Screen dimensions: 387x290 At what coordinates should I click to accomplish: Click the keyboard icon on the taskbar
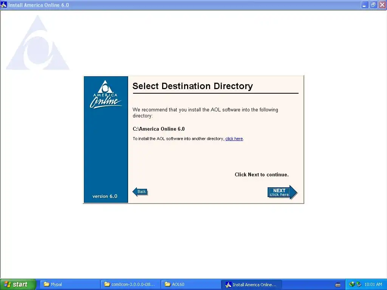point(338,285)
